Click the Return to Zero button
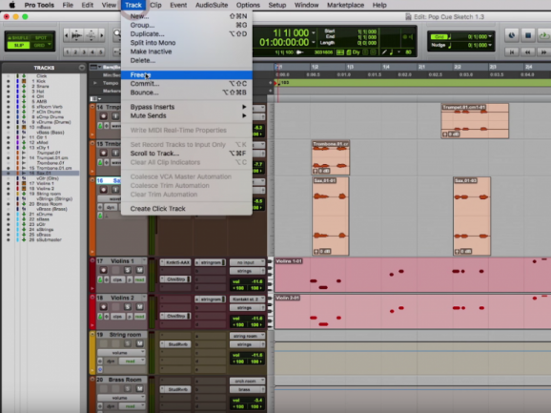The height and width of the screenshot is (413, 551). 512,52
